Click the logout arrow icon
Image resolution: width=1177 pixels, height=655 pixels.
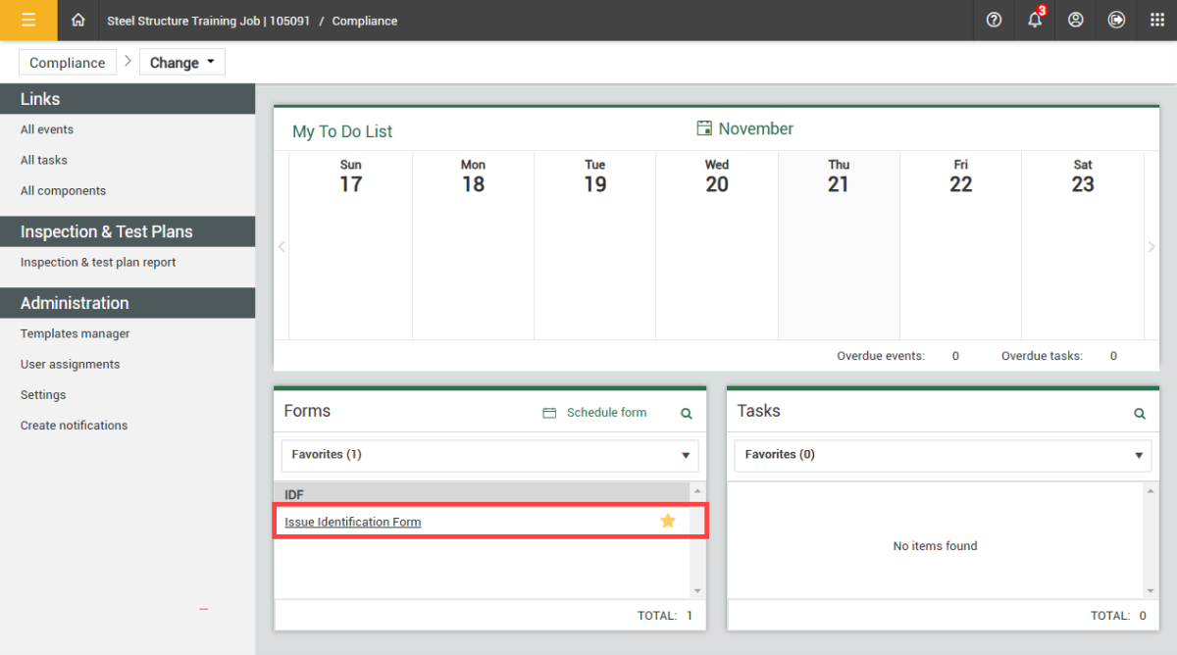1116,20
